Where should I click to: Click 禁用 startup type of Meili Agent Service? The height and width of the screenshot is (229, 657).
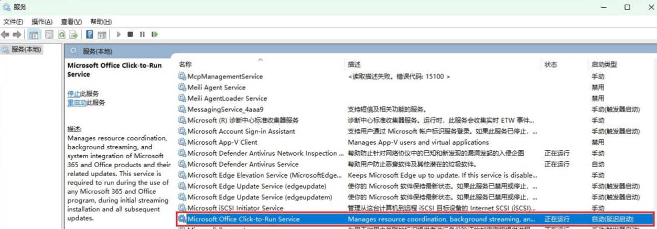(x=598, y=88)
